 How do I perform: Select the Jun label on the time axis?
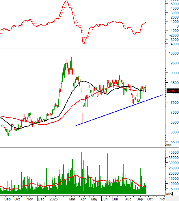pos(105,199)
